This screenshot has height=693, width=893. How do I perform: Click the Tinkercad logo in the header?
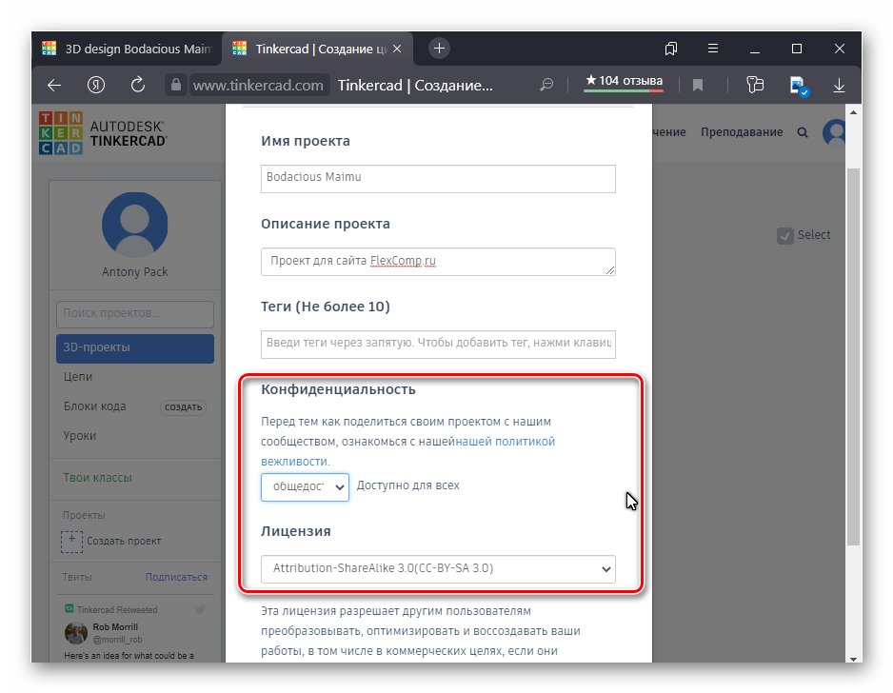click(x=103, y=132)
